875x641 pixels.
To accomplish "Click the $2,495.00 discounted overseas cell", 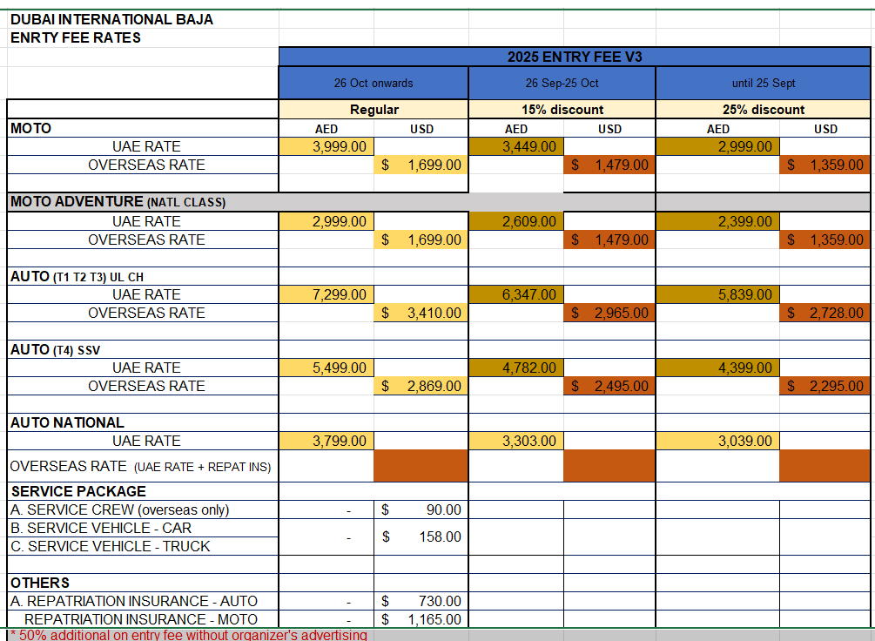I will click(x=609, y=386).
